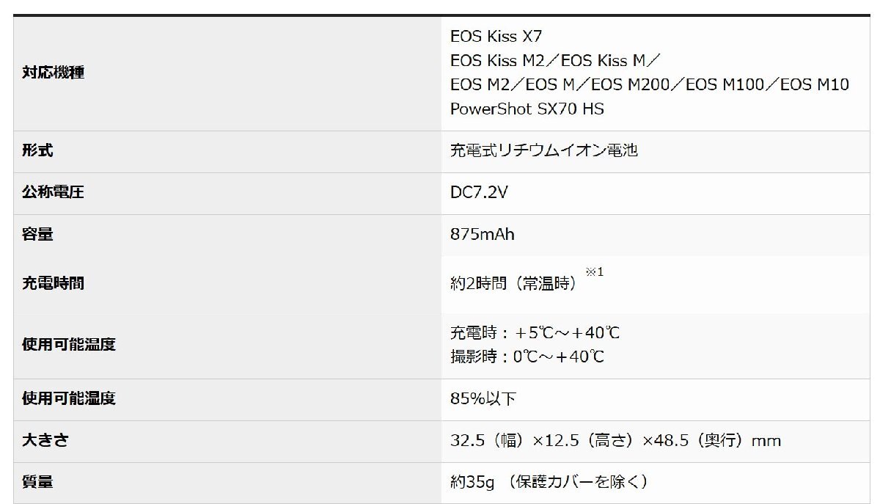Screen dimensions: 880x504
Task: Click the 対応機種 row label
Action: pyautogui.click(x=54, y=73)
